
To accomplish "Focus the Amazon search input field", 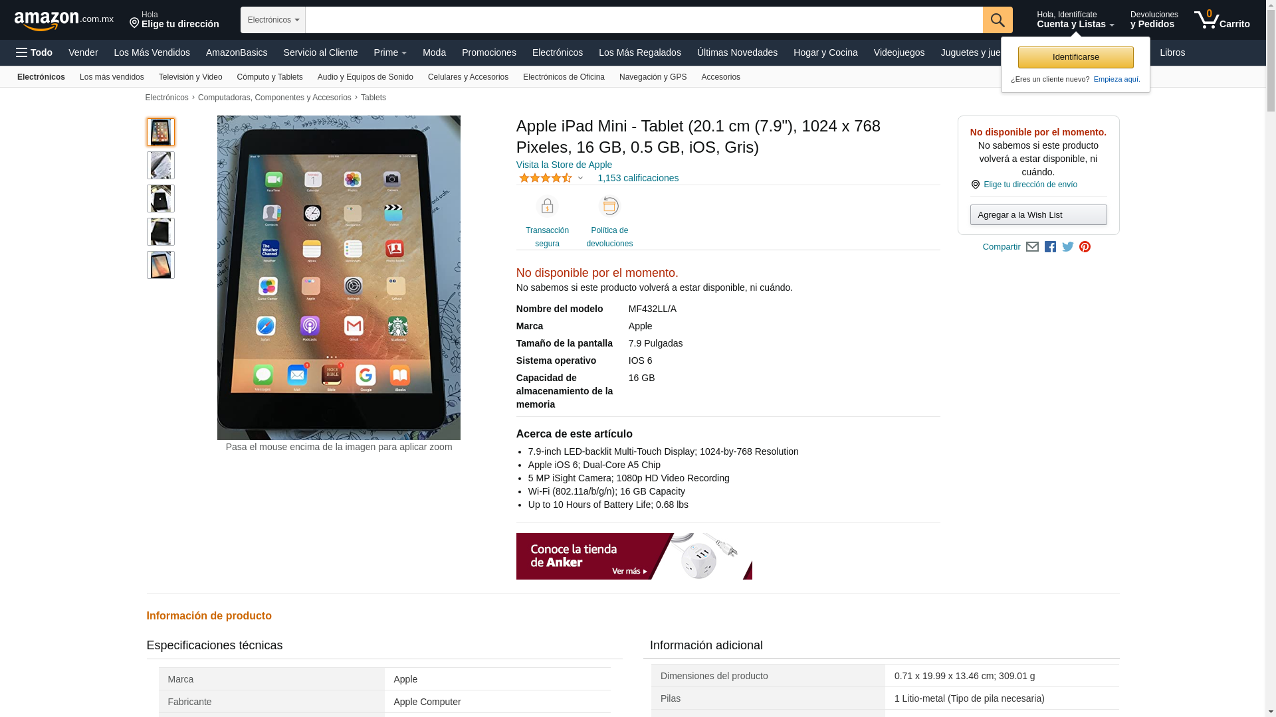I will tap(644, 20).
